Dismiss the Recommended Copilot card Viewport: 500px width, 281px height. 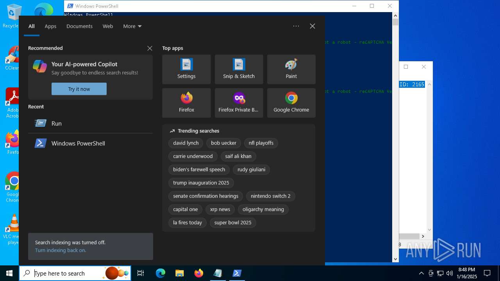pyautogui.click(x=150, y=48)
